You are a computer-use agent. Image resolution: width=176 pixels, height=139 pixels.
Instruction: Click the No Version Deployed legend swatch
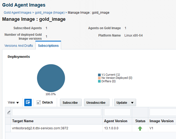(x=99, y=78)
